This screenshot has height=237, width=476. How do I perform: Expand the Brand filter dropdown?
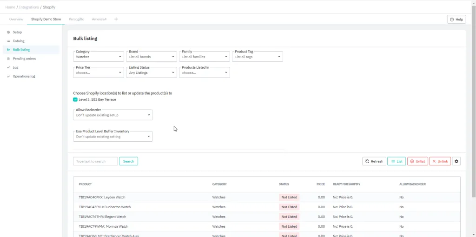pyautogui.click(x=152, y=57)
